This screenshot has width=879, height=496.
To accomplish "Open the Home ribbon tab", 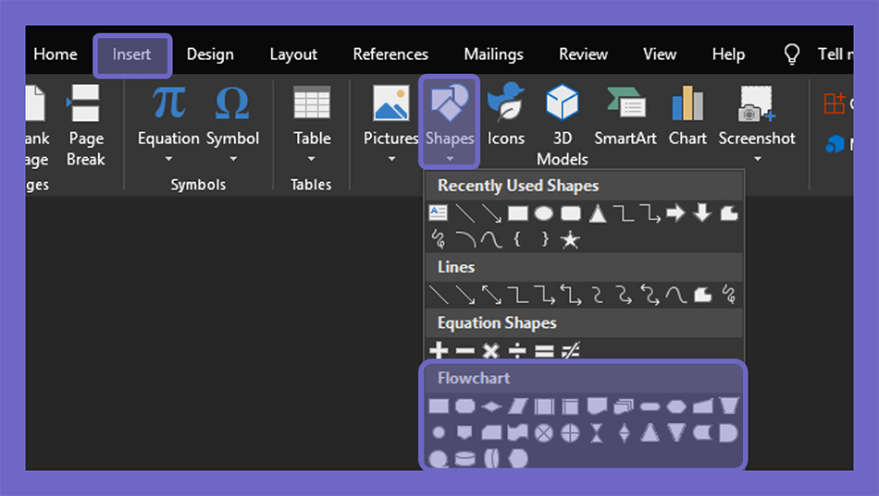I will [x=56, y=54].
